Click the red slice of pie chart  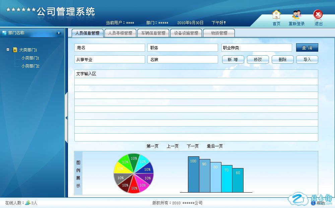[135, 186]
